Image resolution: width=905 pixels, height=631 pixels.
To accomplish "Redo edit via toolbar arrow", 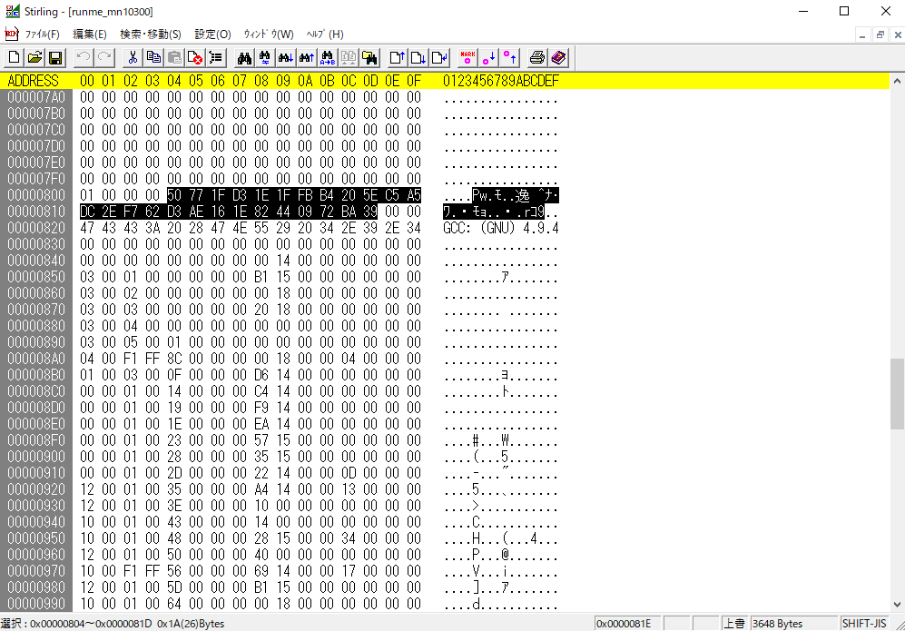I will 104,58.
